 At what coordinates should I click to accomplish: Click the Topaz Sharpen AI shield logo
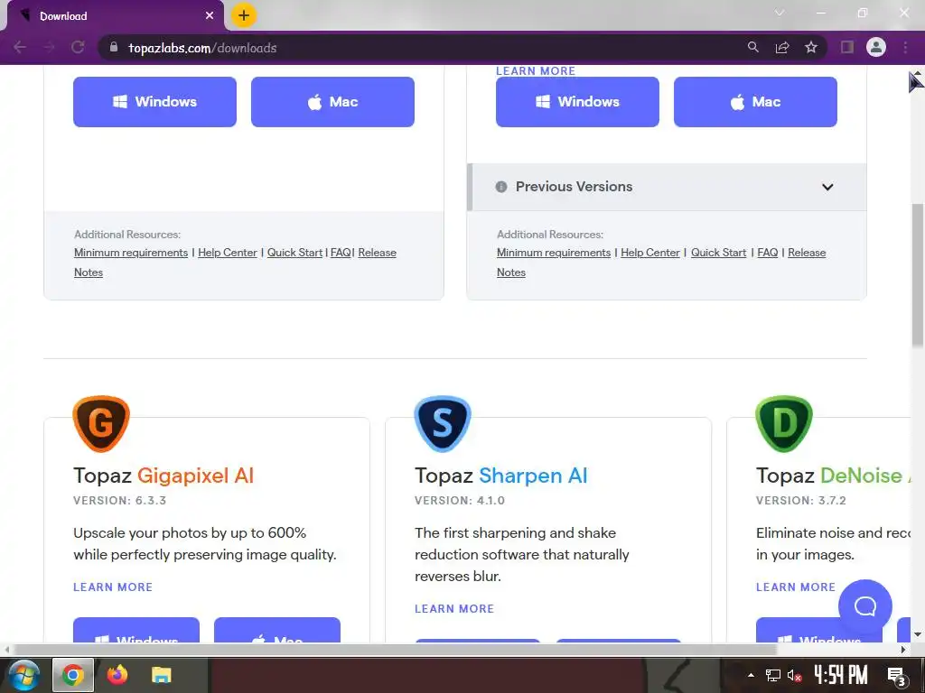pyautogui.click(x=443, y=424)
